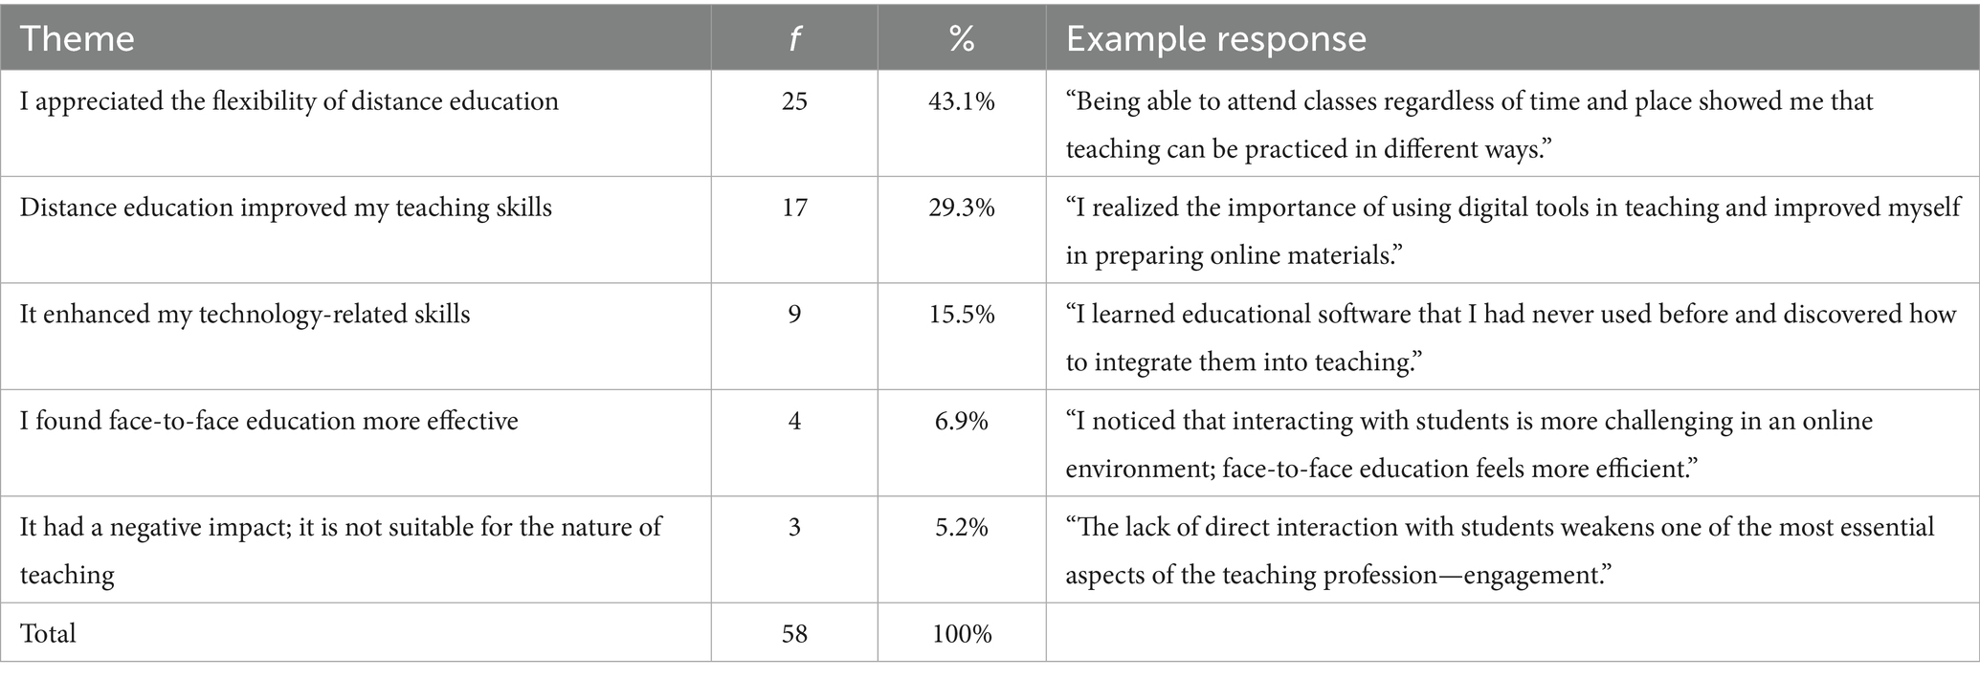Click the frequency value 17

tap(794, 208)
